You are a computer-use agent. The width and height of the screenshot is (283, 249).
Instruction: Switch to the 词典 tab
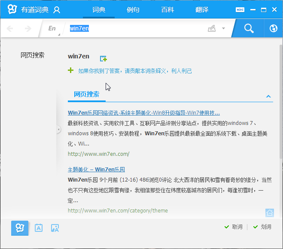pyautogui.click(x=99, y=9)
